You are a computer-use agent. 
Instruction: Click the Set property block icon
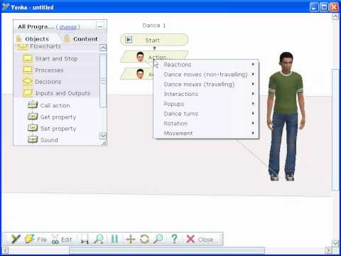tap(33, 128)
